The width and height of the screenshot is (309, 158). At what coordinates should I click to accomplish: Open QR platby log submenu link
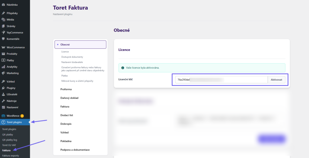pyautogui.click(x=10, y=140)
